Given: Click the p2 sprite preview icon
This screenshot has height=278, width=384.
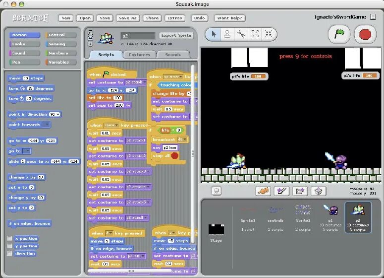Looking at the screenshot, I should (x=106, y=39).
